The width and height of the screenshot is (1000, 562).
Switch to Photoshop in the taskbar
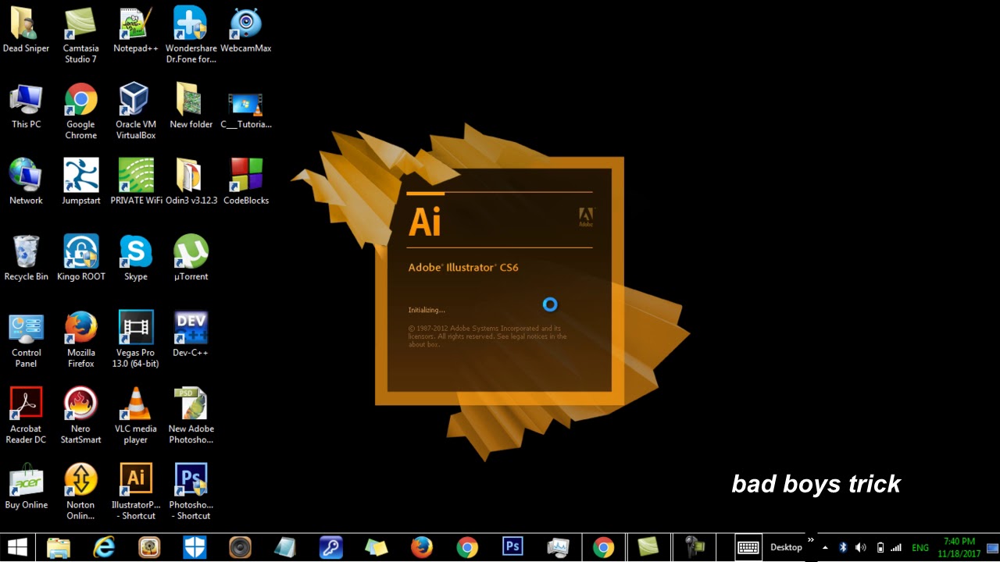(512, 547)
